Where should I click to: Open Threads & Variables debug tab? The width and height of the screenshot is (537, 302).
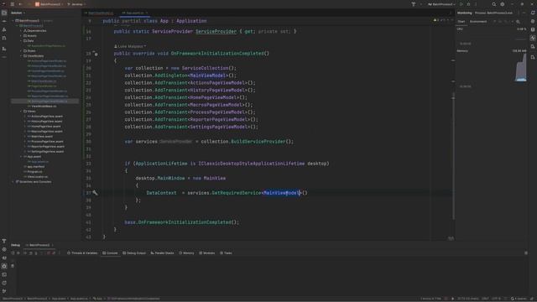(x=82, y=253)
